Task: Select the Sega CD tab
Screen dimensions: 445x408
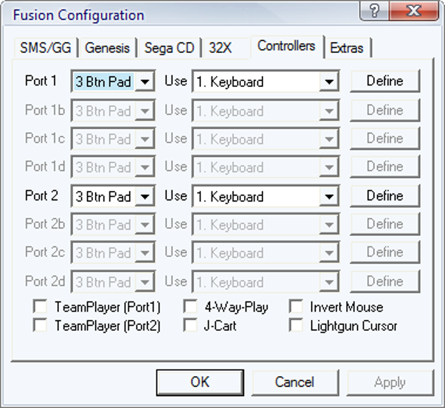Action: coord(169,48)
